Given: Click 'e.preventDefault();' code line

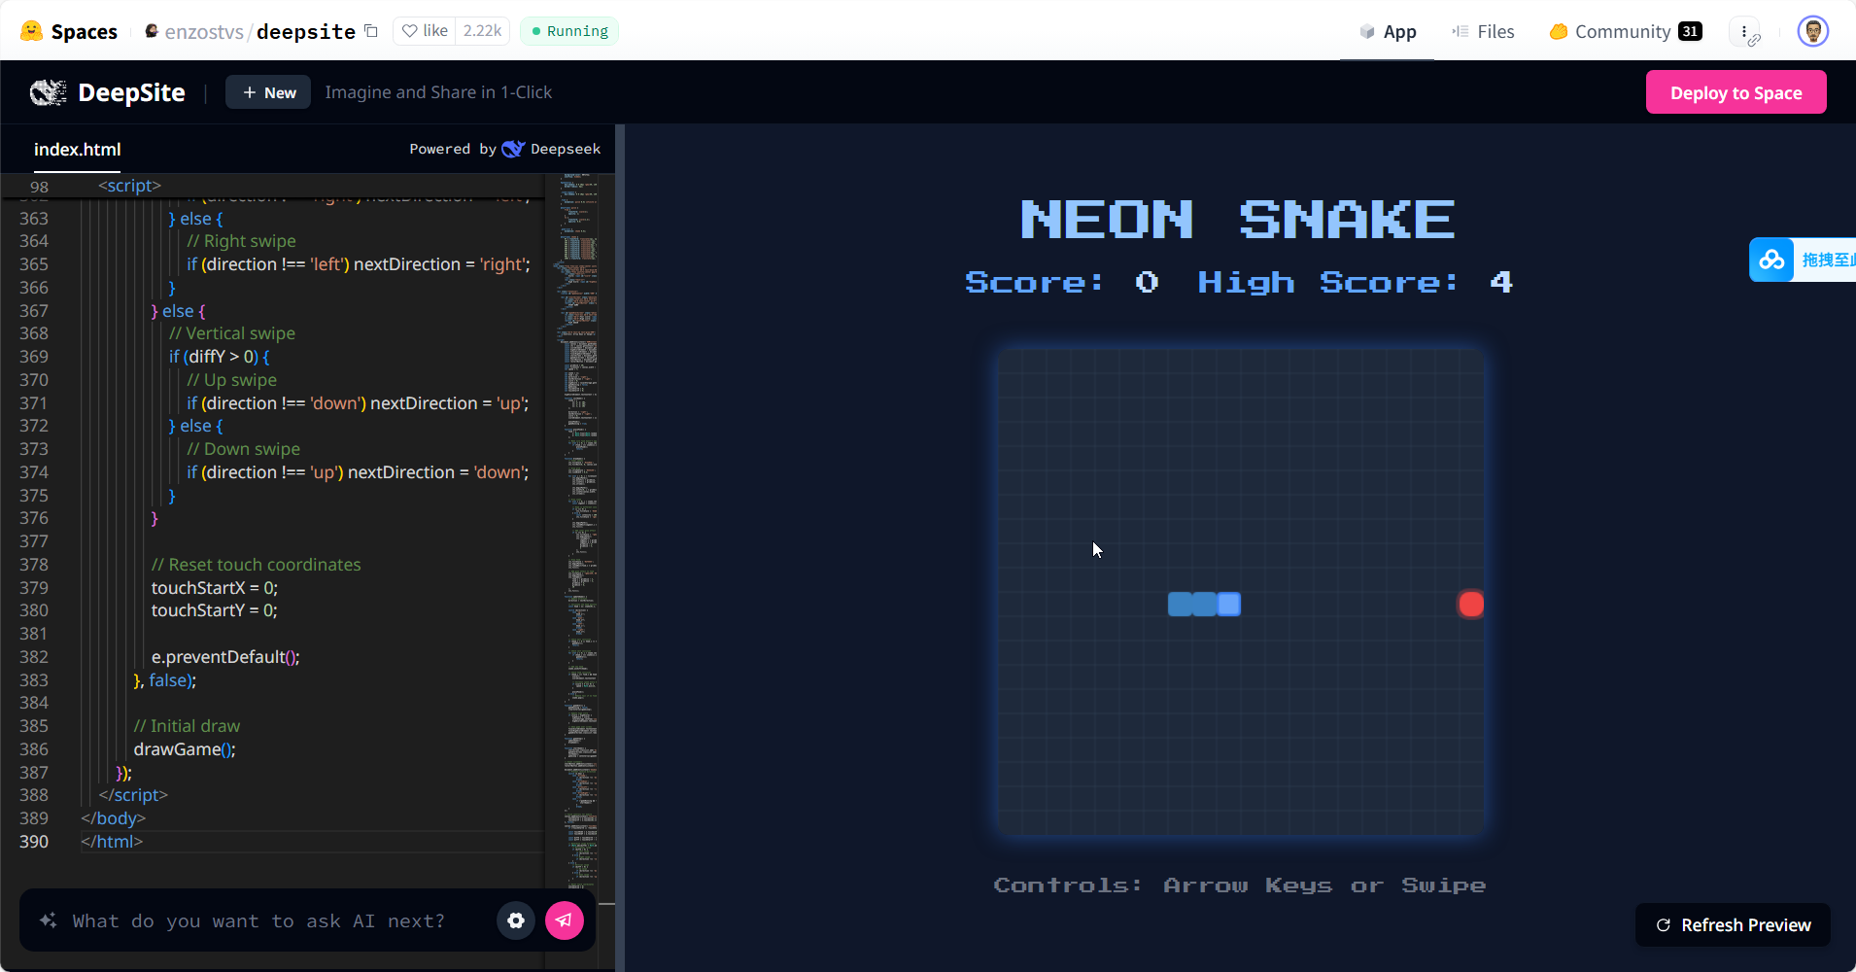Looking at the screenshot, I should pos(225,656).
